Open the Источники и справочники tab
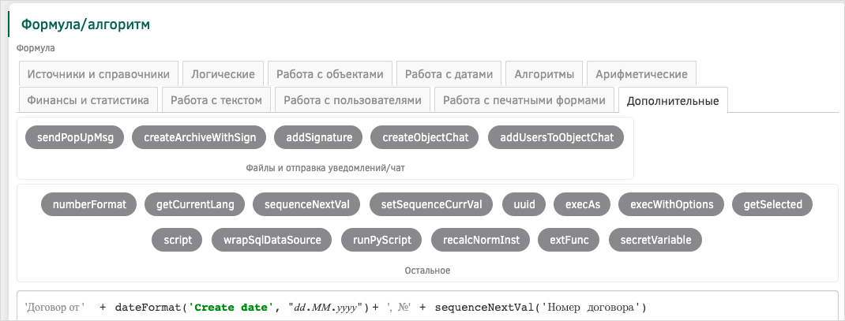845x321 pixels. coord(98,74)
